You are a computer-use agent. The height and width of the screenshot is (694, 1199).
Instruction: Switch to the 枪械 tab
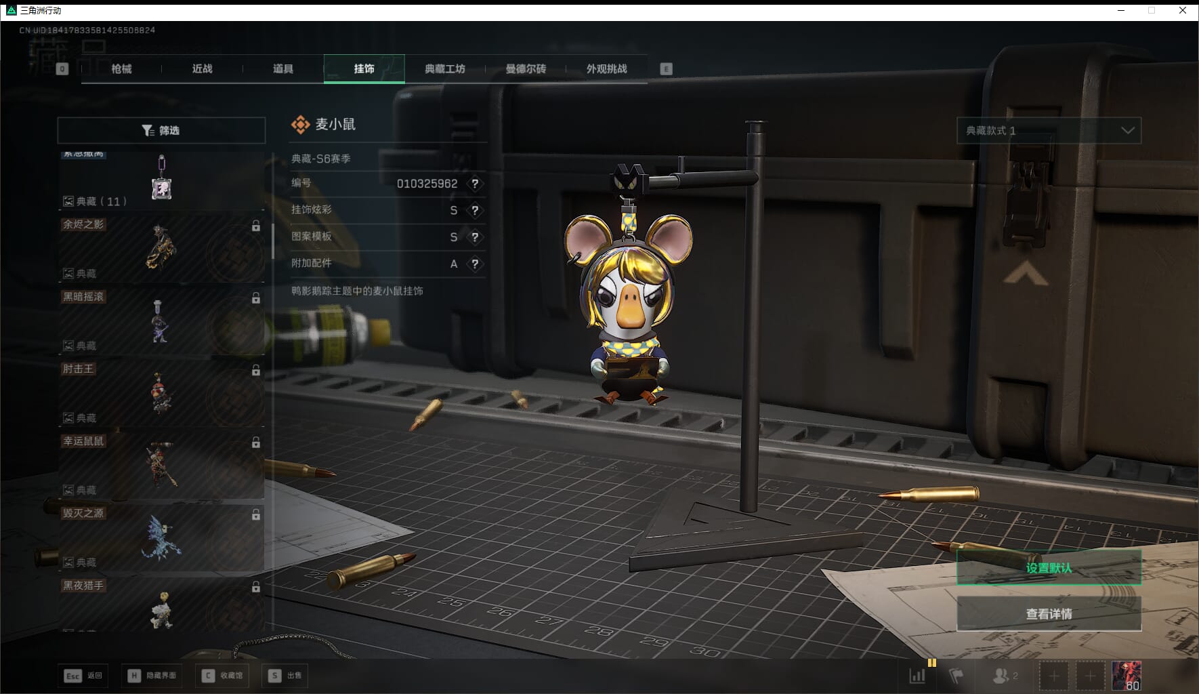click(121, 68)
